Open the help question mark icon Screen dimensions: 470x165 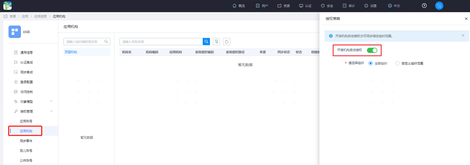[x=424, y=6]
